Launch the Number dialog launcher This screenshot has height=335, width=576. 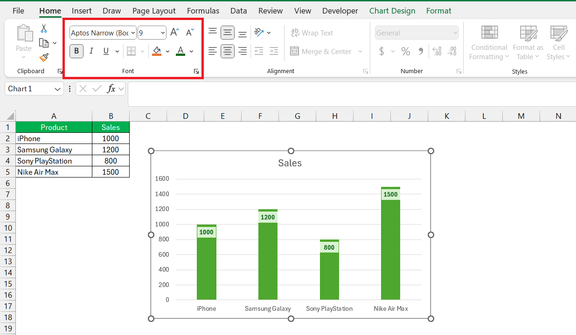[459, 71]
